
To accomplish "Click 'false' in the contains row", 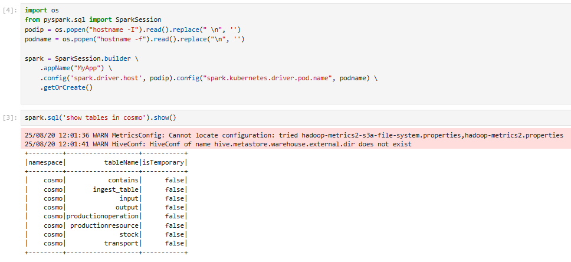I will [175, 180].
